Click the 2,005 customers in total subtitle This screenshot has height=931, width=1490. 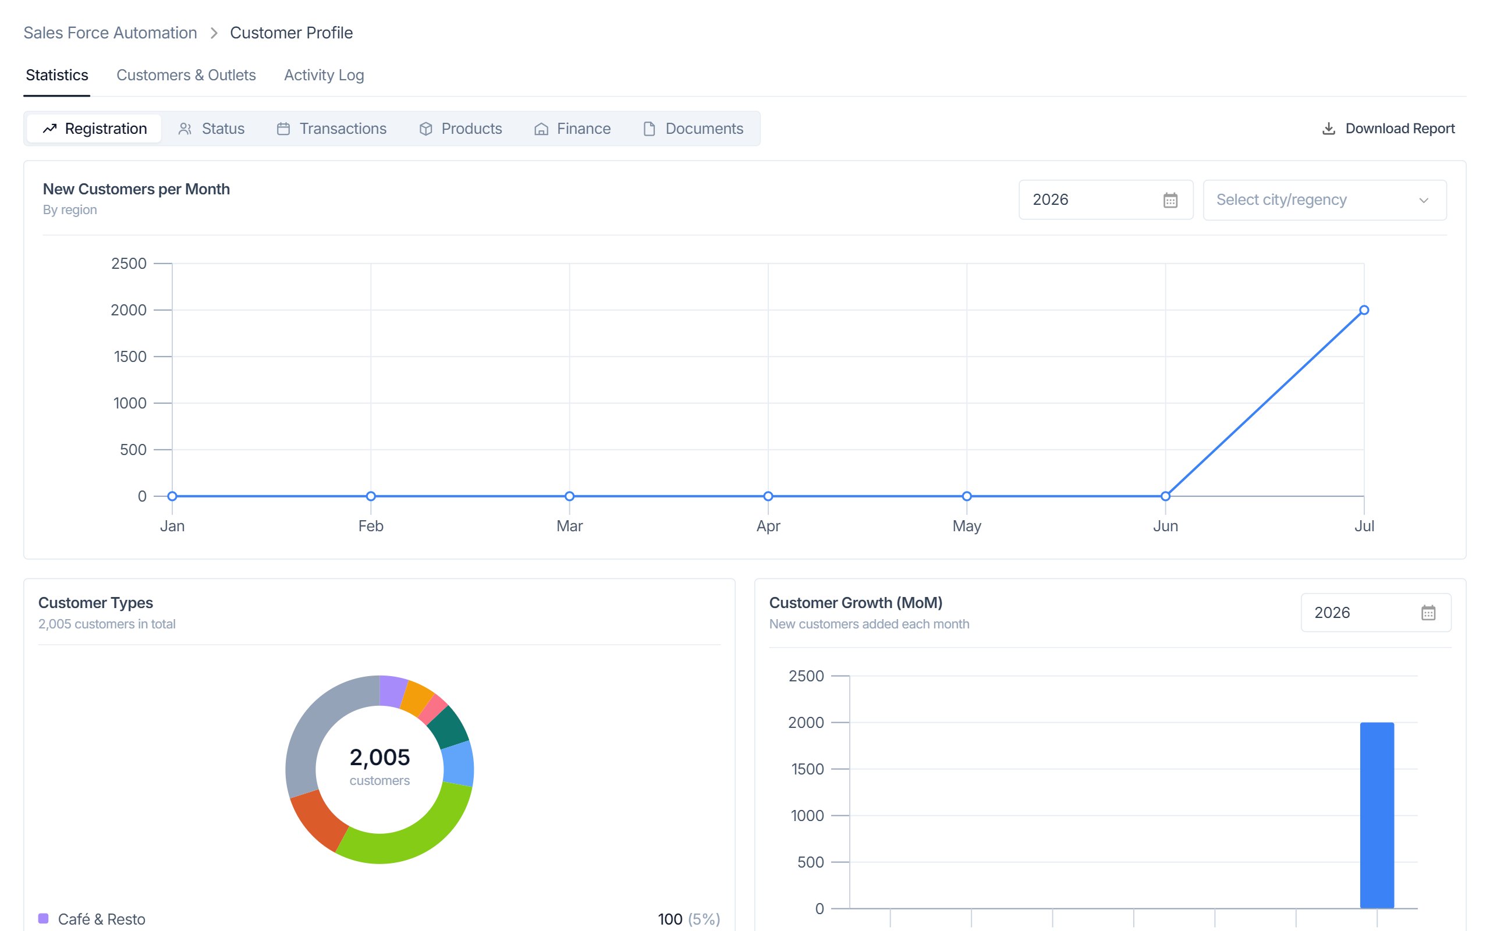(107, 624)
